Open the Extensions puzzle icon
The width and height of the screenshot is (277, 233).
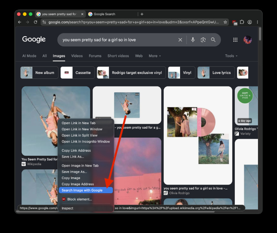click(242, 22)
